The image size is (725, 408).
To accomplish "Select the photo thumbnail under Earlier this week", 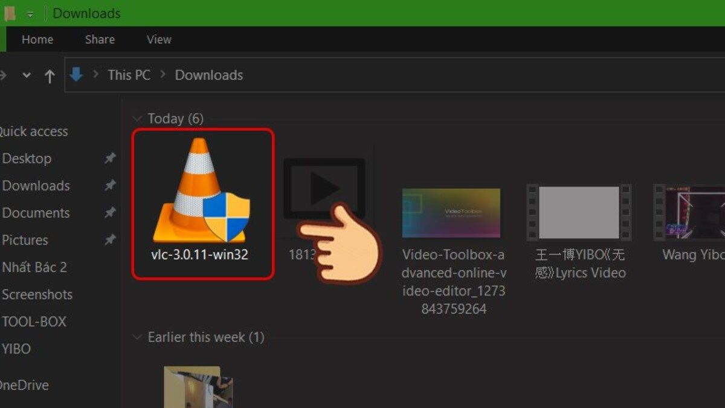I will 198,387.
